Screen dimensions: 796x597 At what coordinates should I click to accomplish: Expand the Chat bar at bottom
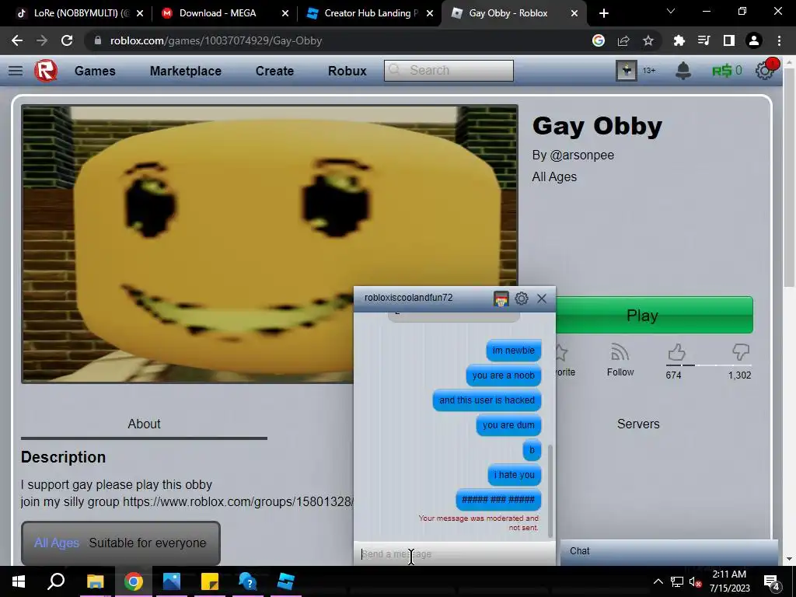669,551
